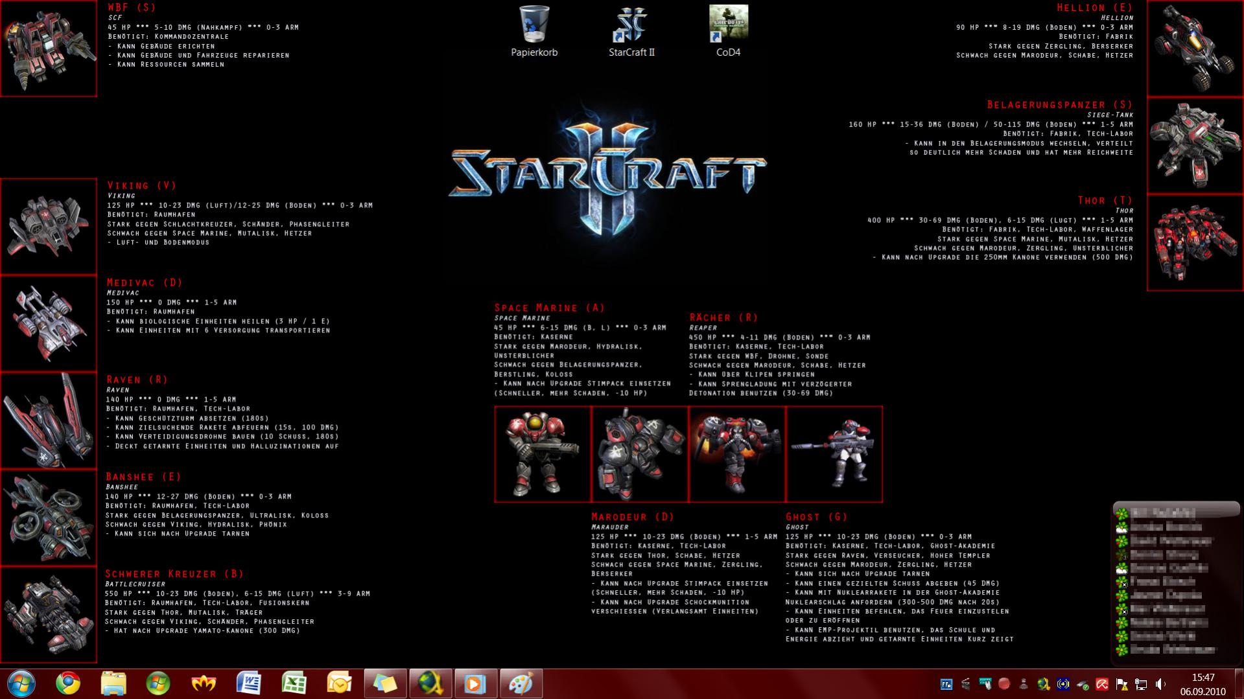The width and height of the screenshot is (1244, 699).
Task: Switch to the Paint palette taskbar button
Action: pyautogui.click(x=521, y=683)
